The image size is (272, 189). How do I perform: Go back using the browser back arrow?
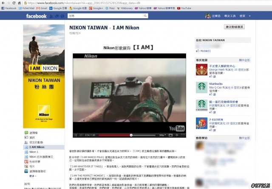pyautogui.click(x=3, y=3)
